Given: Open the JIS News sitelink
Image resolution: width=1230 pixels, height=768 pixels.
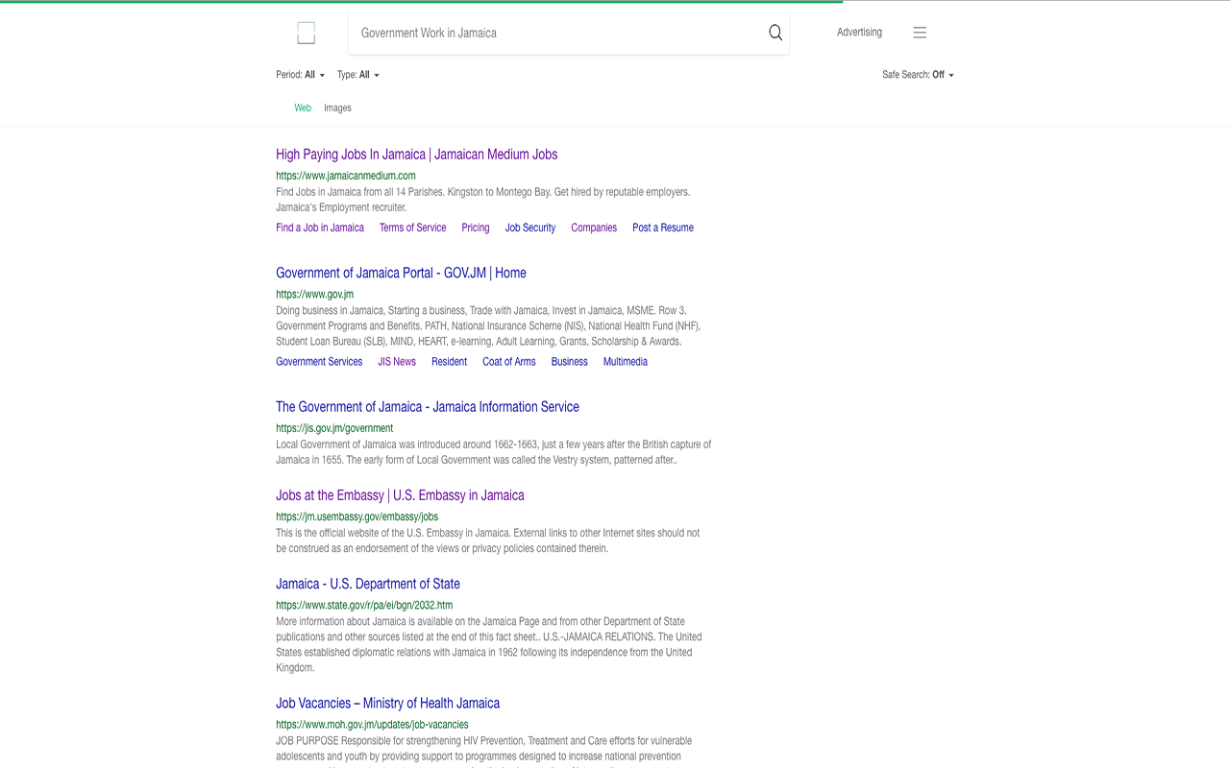Looking at the screenshot, I should click(x=397, y=362).
